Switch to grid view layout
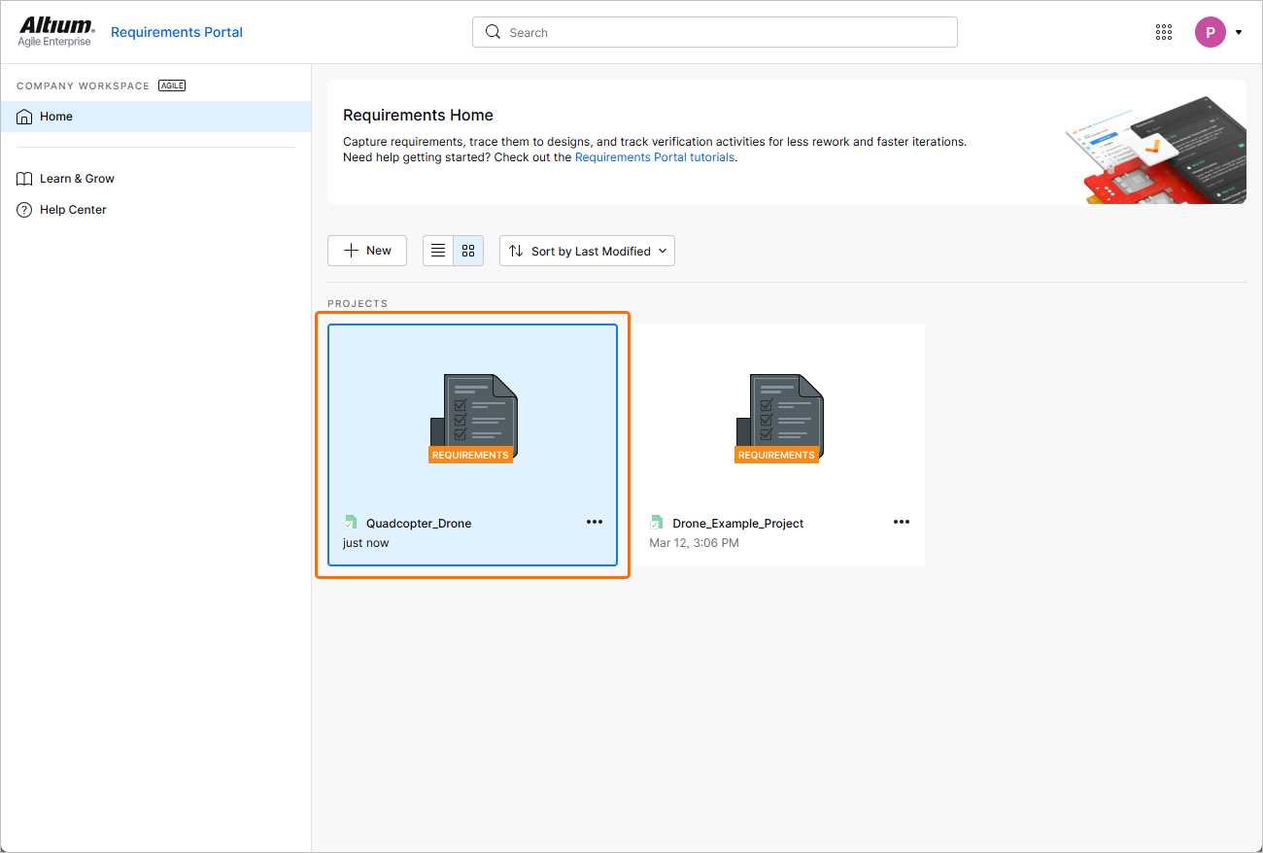Viewport: 1263px width, 853px height. point(468,251)
